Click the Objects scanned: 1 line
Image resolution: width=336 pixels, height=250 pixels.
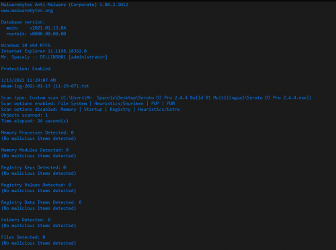(24, 115)
